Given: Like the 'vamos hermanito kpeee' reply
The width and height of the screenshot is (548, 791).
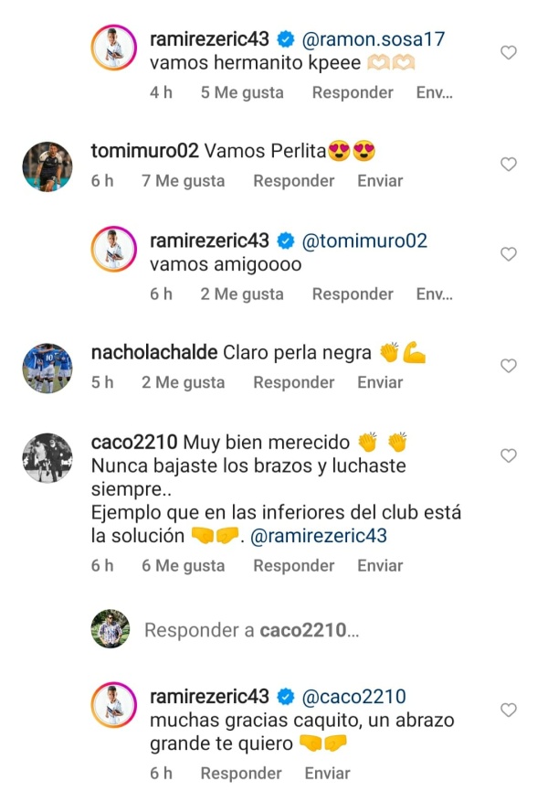Looking at the screenshot, I should coord(509,54).
